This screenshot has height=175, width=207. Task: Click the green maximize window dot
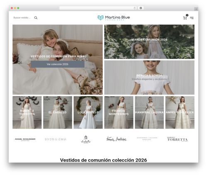18,8
